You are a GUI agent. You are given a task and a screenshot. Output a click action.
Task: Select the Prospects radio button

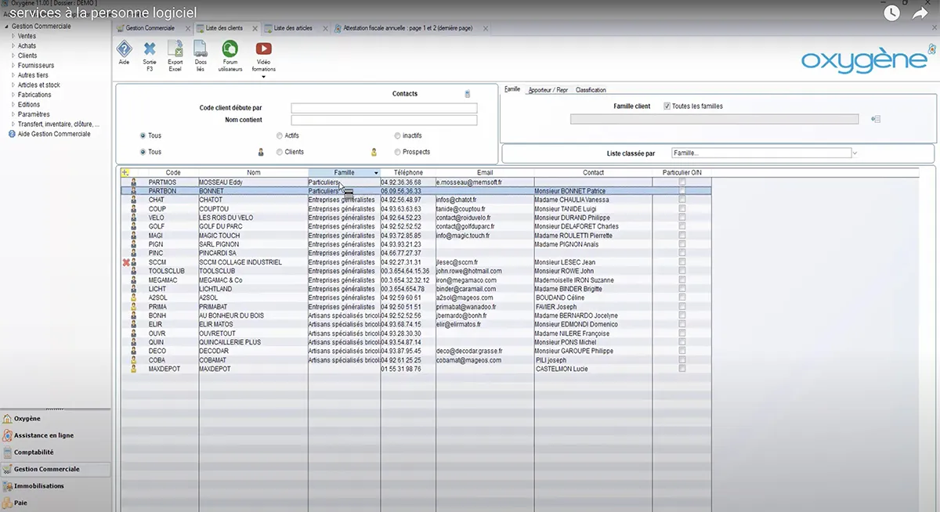(x=398, y=152)
